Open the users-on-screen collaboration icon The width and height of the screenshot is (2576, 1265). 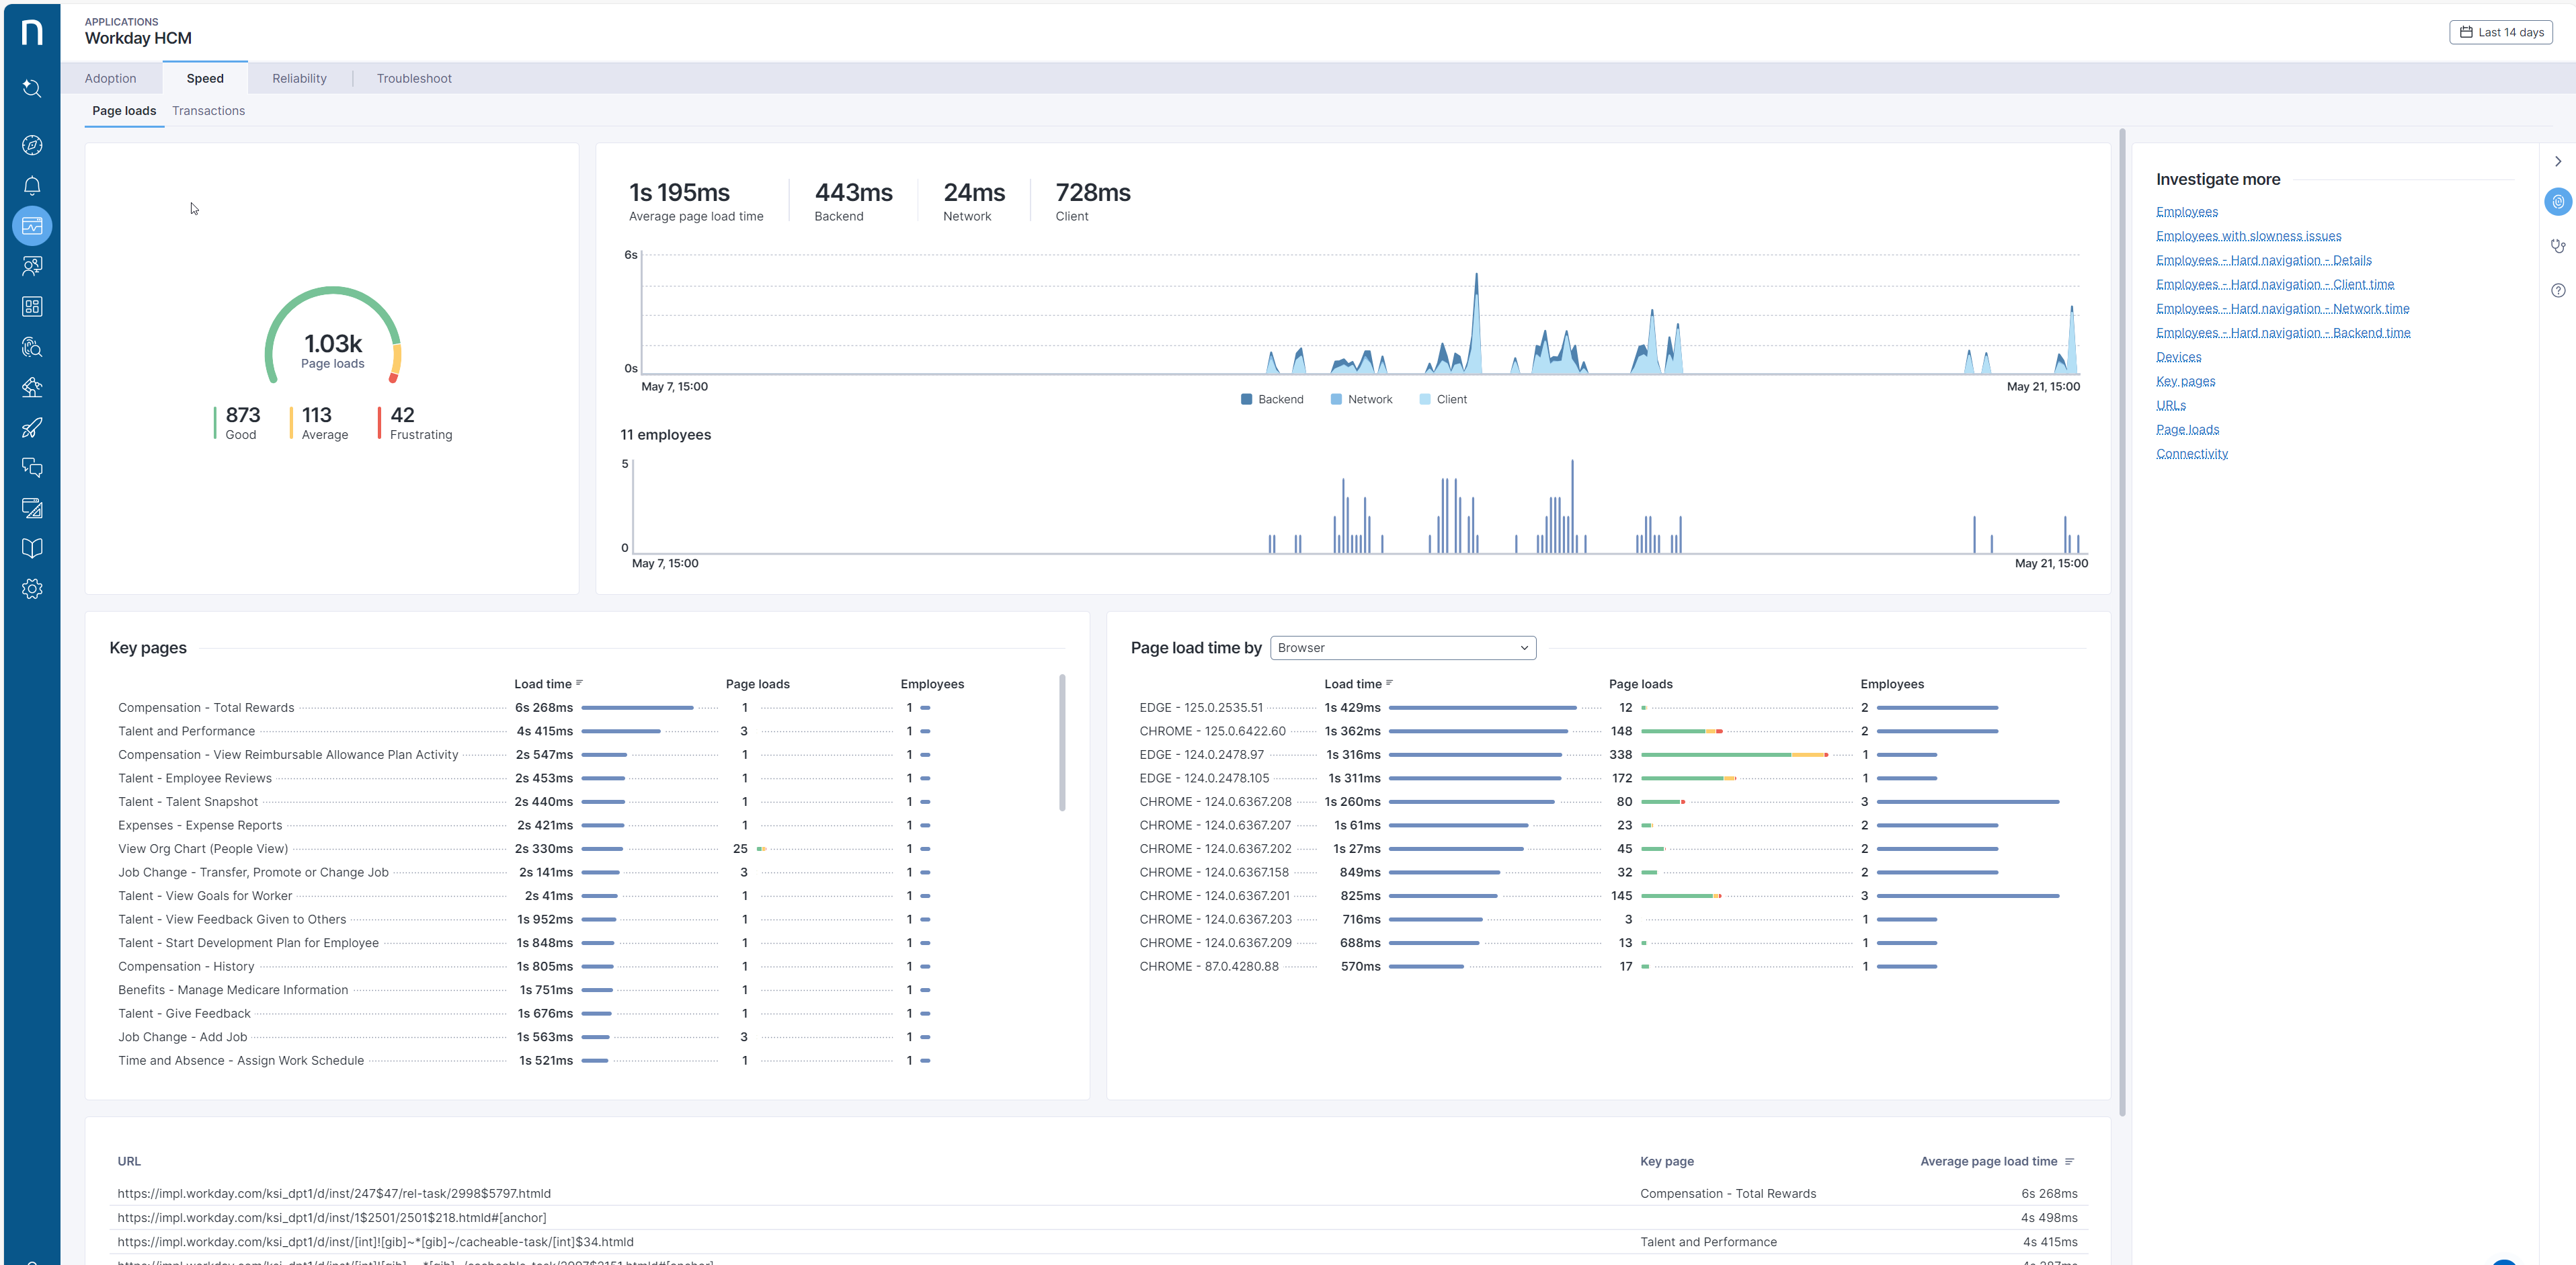pyautogui.click(x=32, y=266)
